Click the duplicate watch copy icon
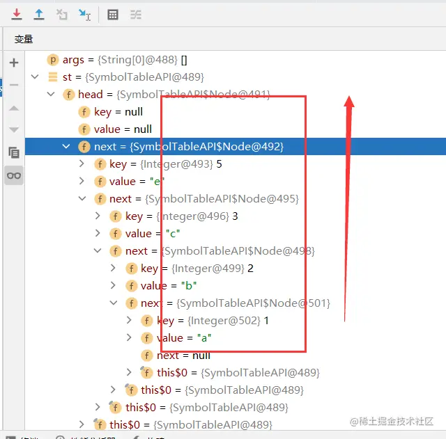This screenshot has width=446, height=439. coord(14,152)
